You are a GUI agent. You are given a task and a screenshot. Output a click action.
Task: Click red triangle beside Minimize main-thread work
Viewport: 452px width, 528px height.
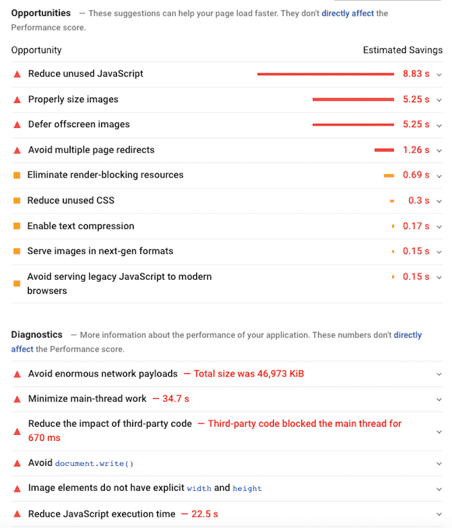pos(17,399)
